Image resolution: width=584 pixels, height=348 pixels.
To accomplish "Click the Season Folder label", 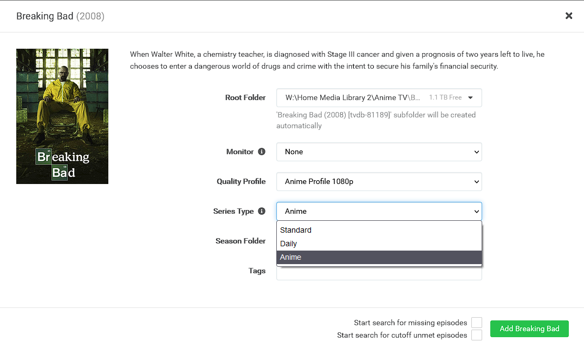I will [241, 241].
